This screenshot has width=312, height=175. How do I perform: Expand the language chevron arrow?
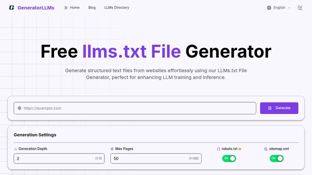[x=289, y=8]
